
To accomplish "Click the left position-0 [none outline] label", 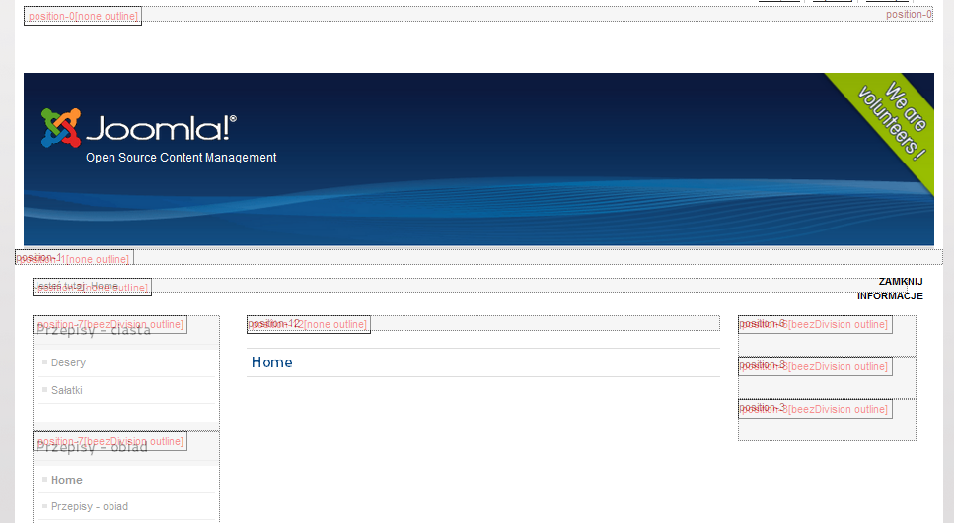I will pyautogui.click(x=83, y=16).
